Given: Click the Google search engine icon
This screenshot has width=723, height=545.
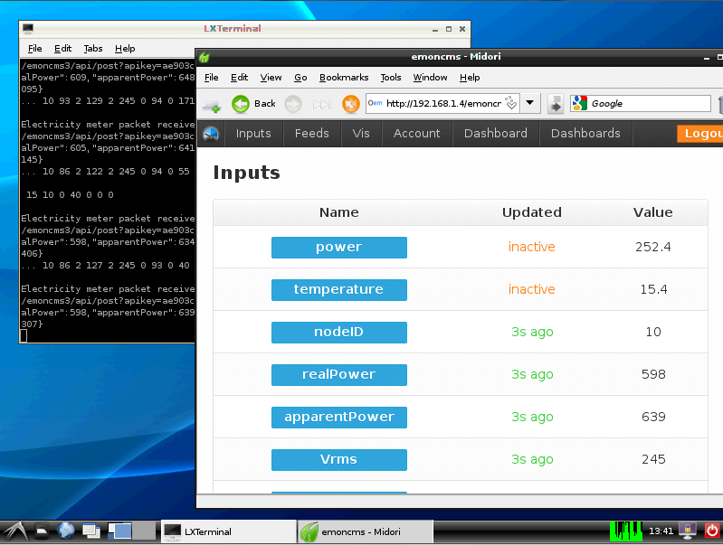Looking at the screenshot, I should (x=580, y=103).
